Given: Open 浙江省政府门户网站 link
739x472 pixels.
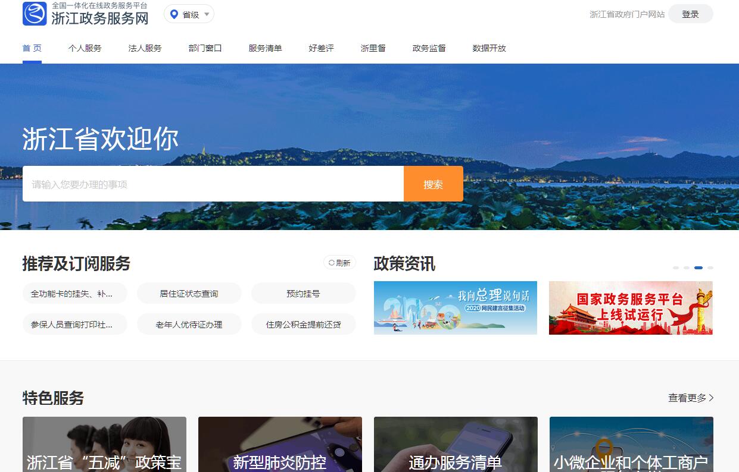Looking at the screenshot, I should point(627,14).
